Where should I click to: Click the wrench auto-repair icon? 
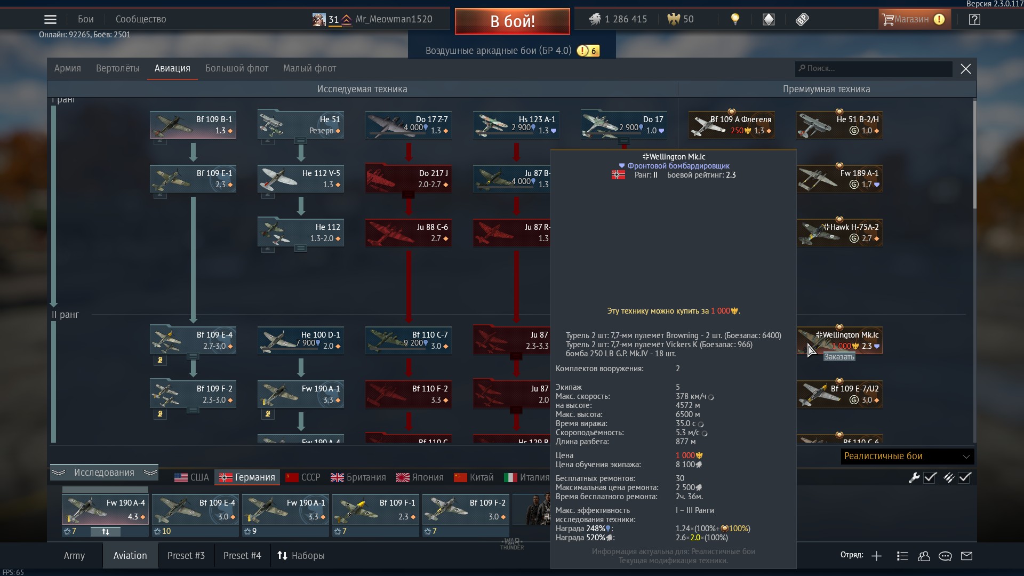click(914, 478)
